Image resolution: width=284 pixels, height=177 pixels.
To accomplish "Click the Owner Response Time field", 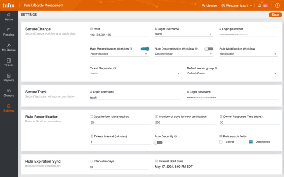I will pyautogui.click(x=249, y=122).
